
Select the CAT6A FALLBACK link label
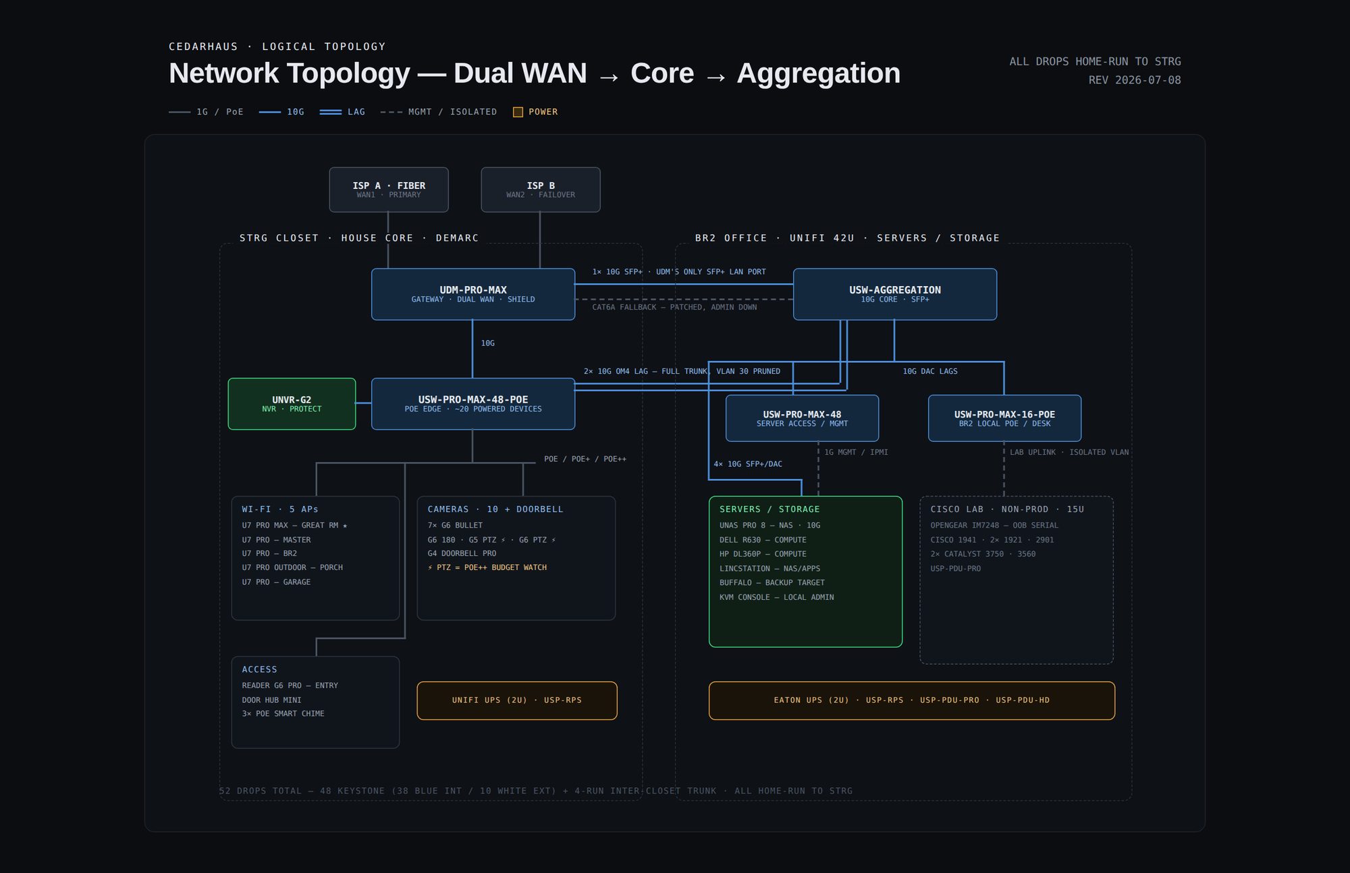click(x=674, y=308)
